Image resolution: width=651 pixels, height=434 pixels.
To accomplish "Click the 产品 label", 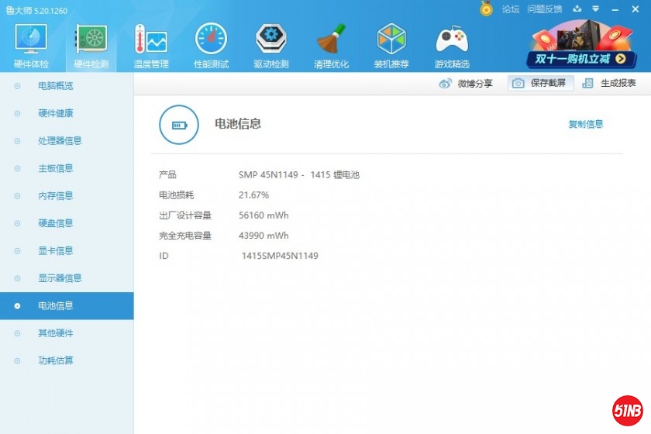I will point(167,175).
